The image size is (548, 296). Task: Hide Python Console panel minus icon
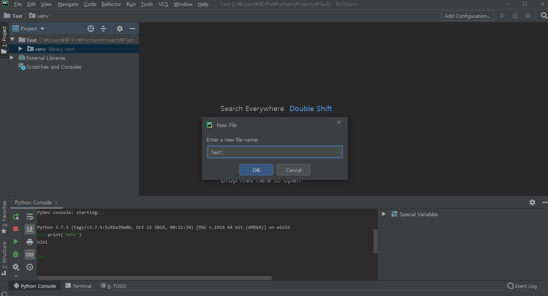pos(545,202)
